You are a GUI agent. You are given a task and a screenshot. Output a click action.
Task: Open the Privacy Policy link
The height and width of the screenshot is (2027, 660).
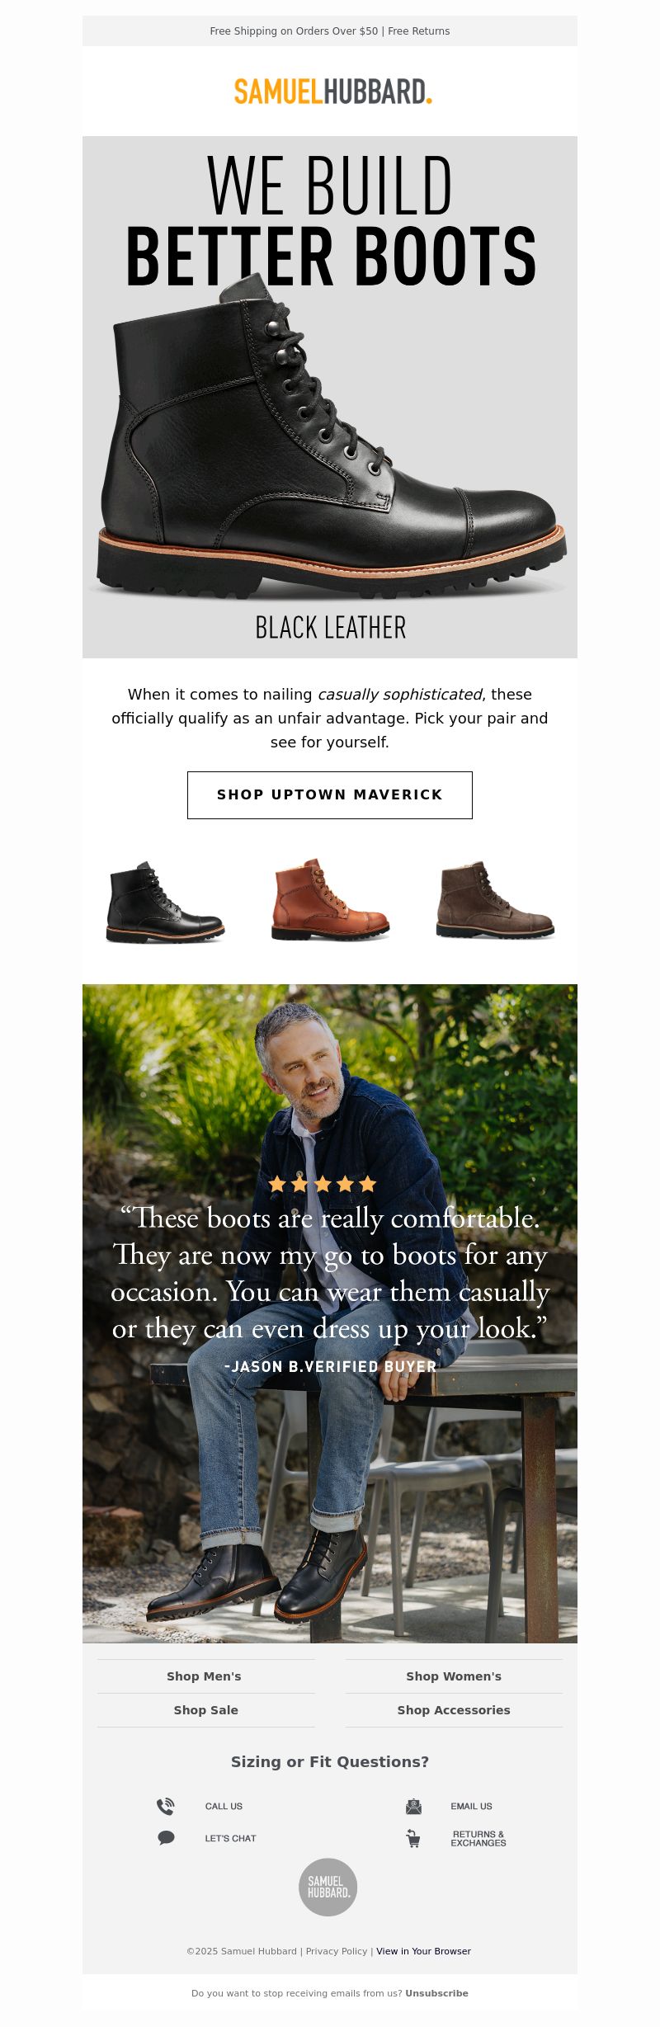coord(337,1951)
